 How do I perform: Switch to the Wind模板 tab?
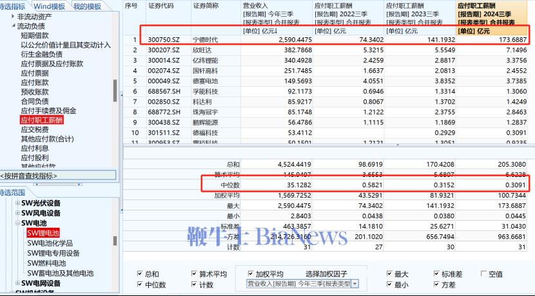click(x=49, y=6)
